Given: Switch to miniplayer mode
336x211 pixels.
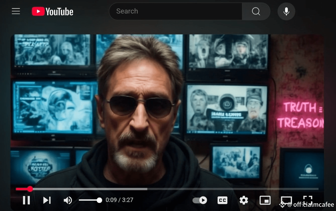Looking at the screenshot, I should tap(265, 200).
